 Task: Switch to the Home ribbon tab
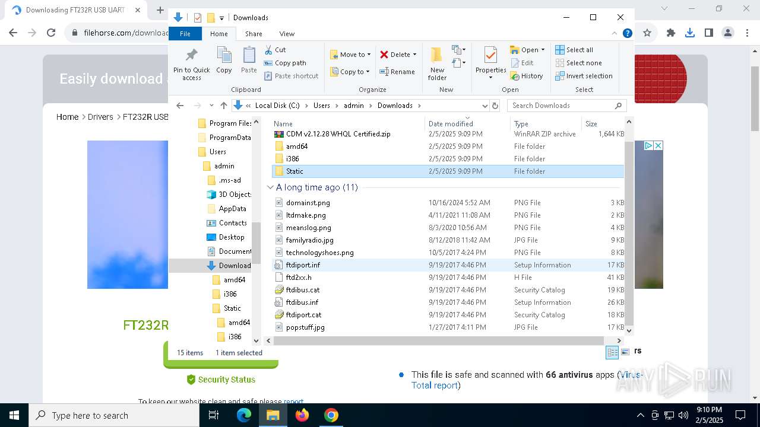(x=218, y=34)
